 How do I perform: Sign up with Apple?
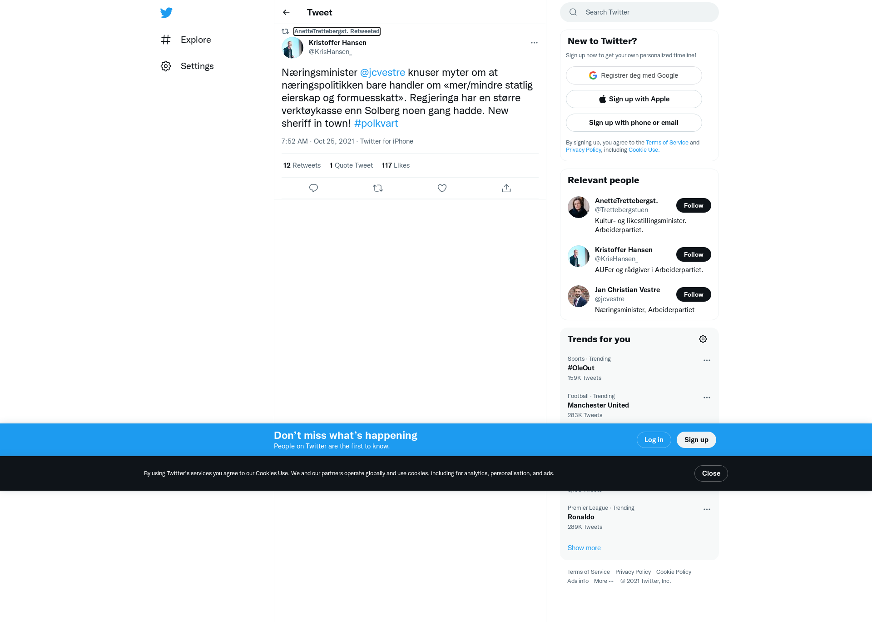634,99
